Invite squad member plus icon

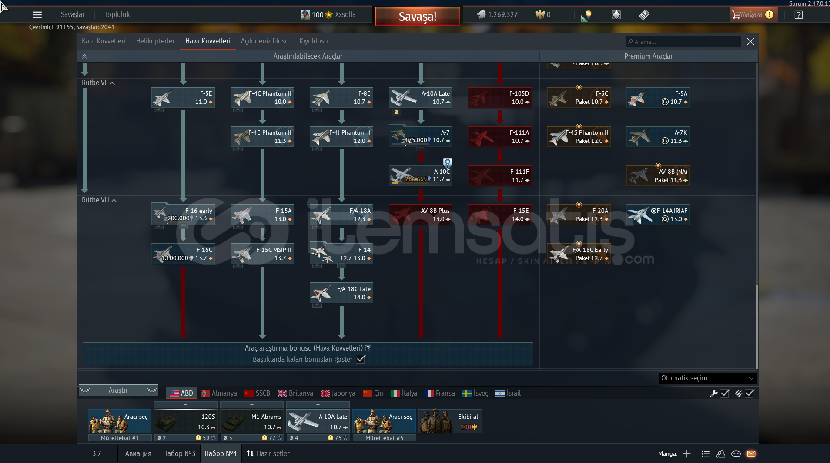687,454
